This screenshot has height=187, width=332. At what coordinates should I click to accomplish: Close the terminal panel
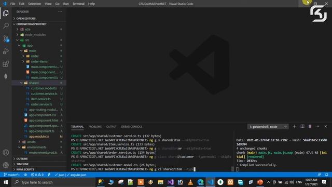(x=326, y=126)
